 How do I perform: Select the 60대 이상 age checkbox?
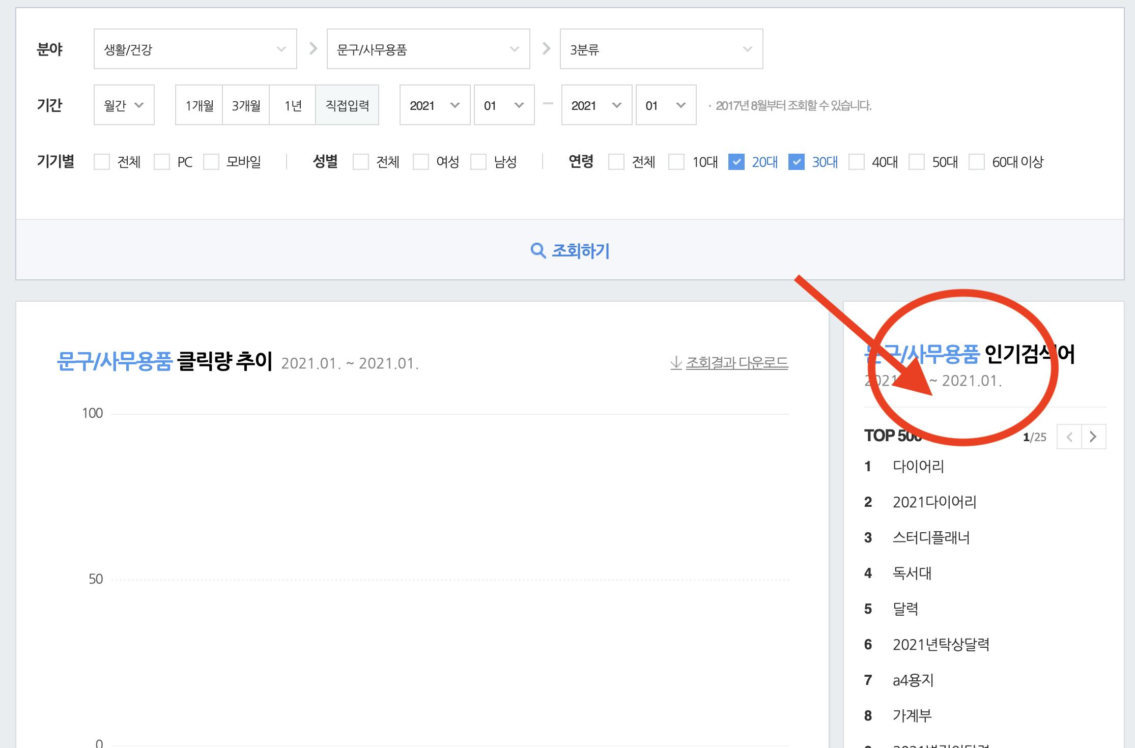pos(976,162)
